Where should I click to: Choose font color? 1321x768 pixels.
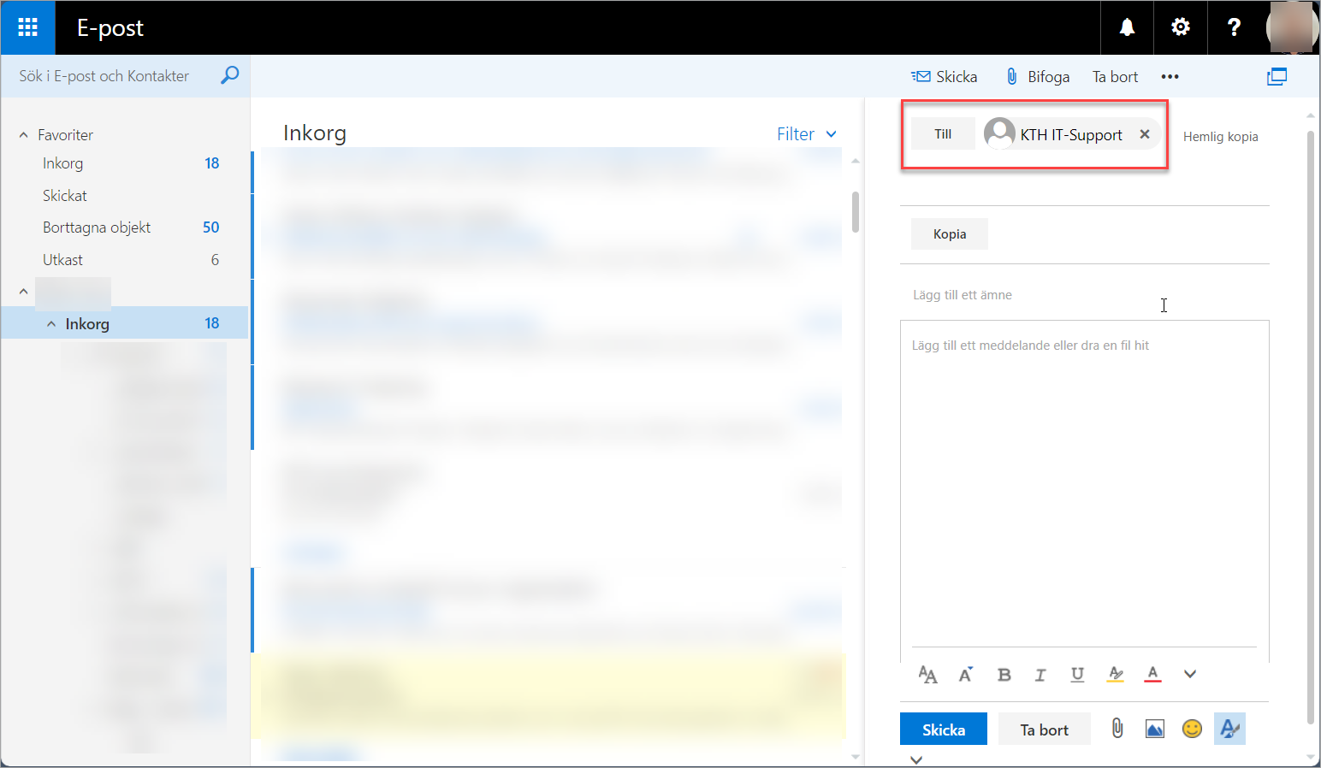pos(1153,675)
